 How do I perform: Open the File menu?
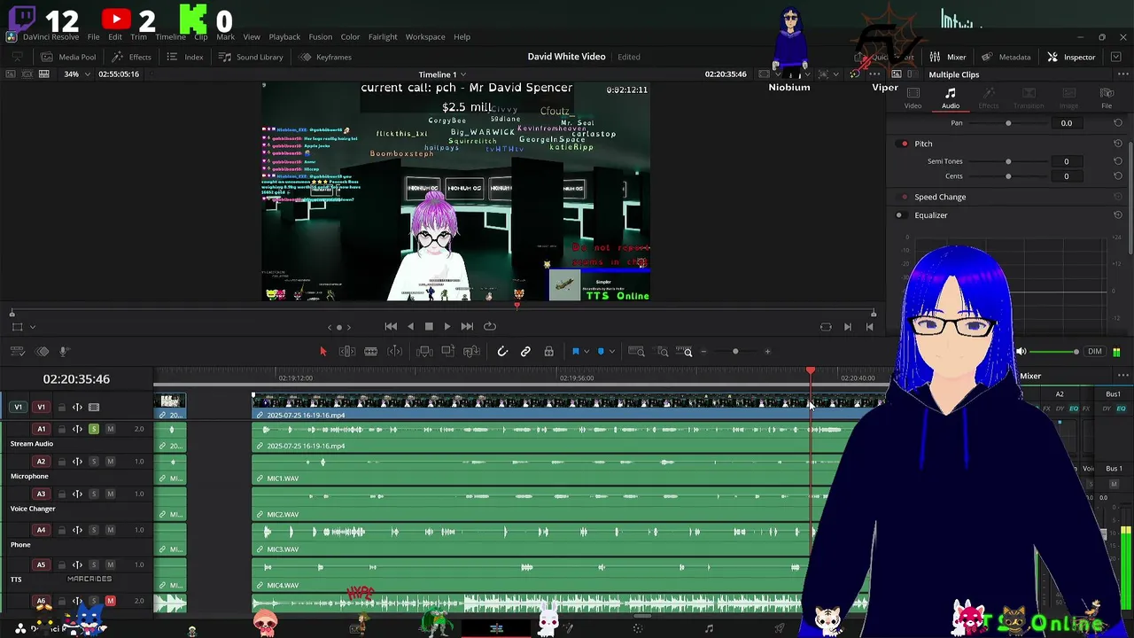point(93,37)
